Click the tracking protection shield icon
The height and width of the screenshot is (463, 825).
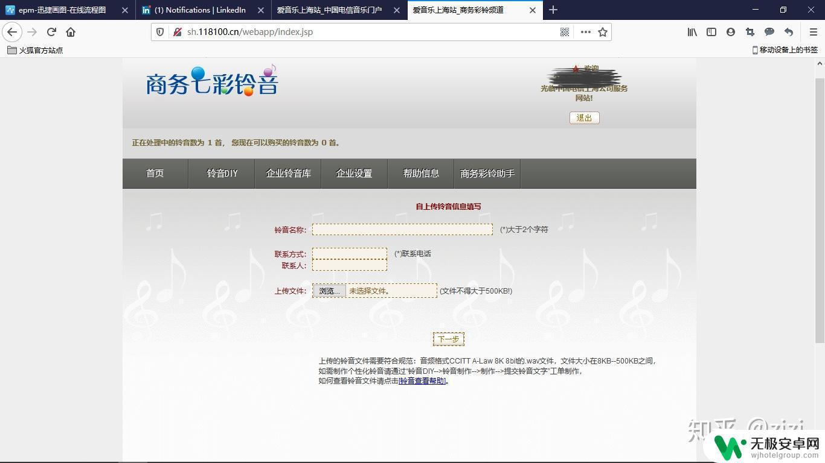tap(160, 32)
